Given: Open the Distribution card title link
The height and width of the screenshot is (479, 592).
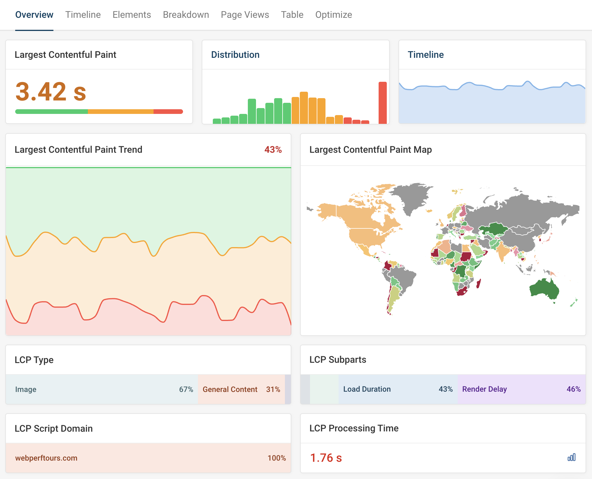Looking at the screenshot, I should [x=235, y=55].
